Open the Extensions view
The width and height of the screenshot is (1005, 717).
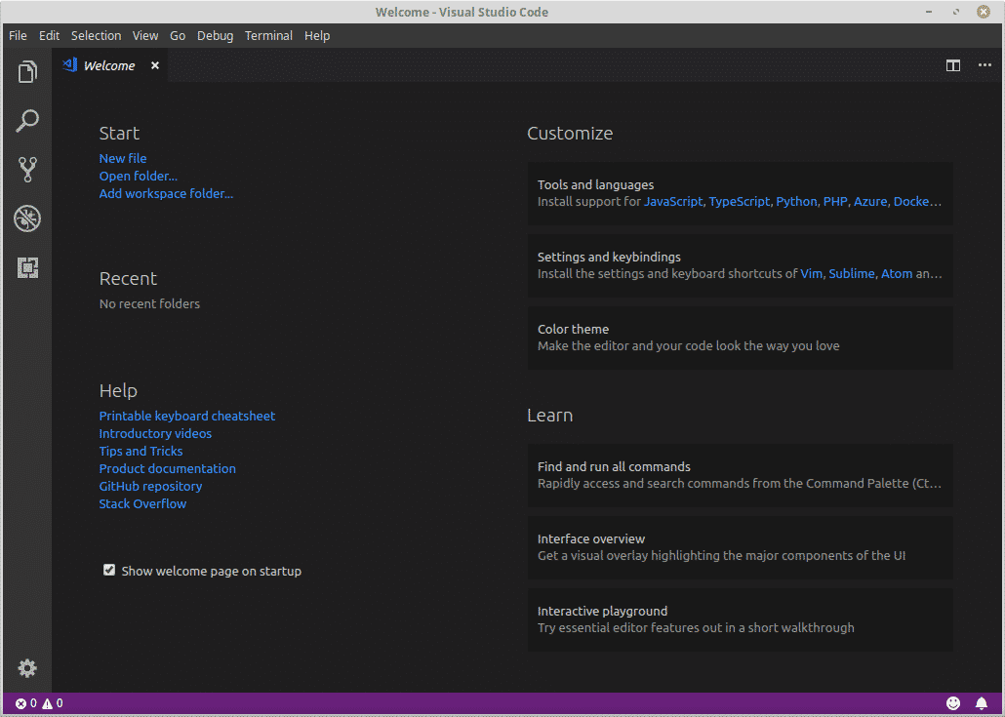coord(27,267)
